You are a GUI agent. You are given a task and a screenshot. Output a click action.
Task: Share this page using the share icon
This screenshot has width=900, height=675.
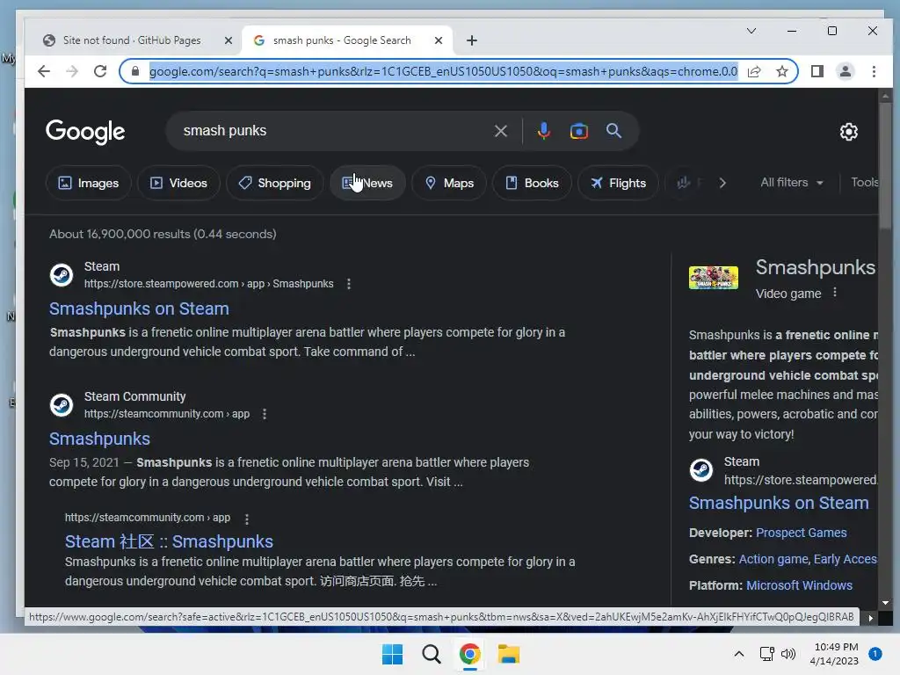tap(754, 71)
